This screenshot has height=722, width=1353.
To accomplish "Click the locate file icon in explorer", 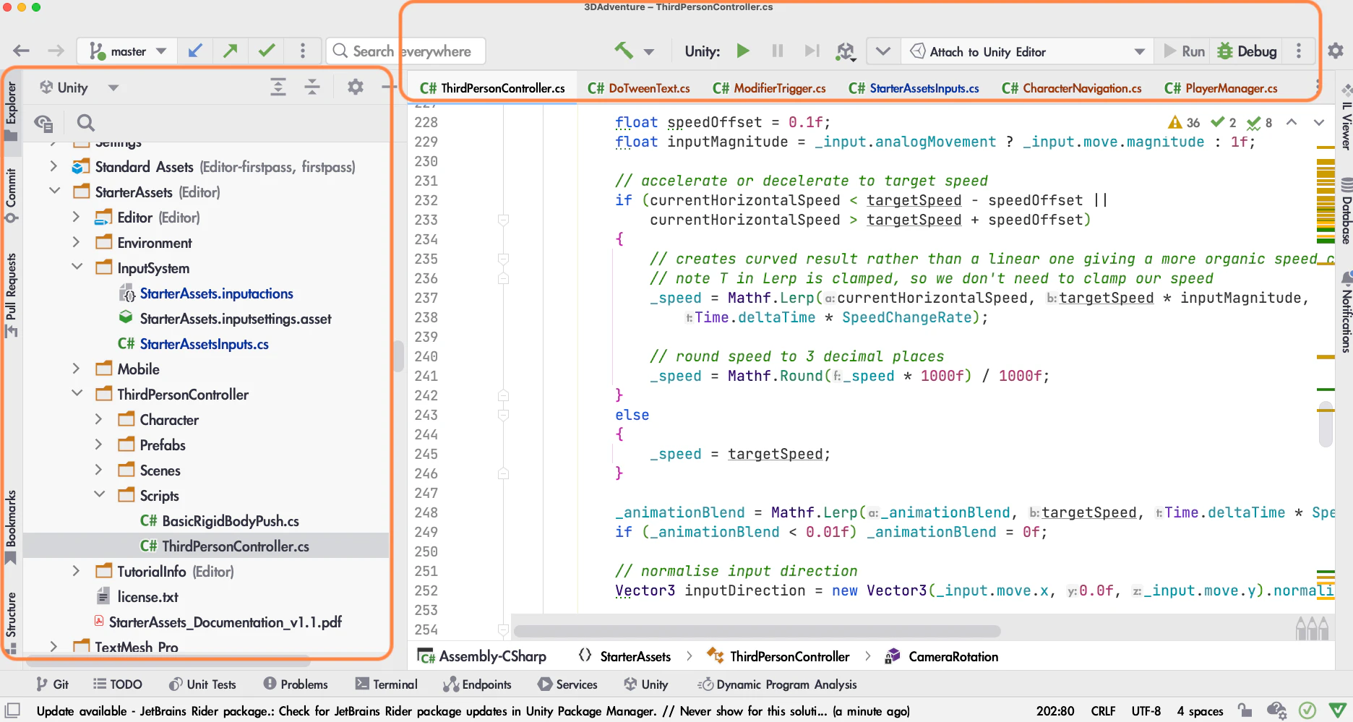I will click(43, 123).
